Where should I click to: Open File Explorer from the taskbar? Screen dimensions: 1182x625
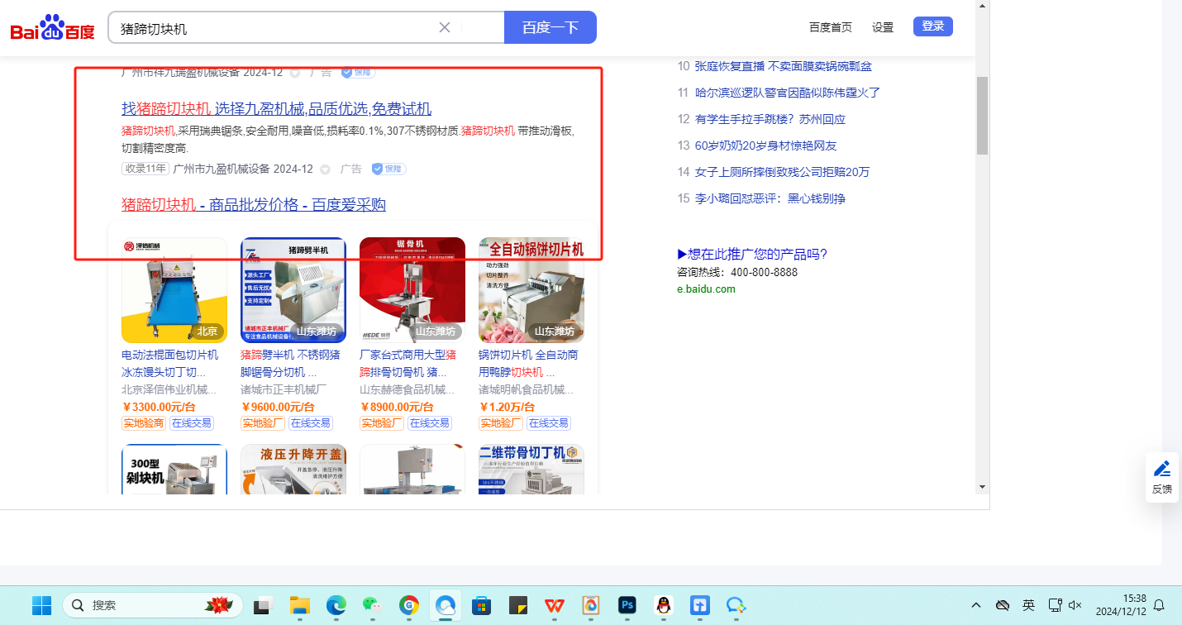(x=299, y=605)
